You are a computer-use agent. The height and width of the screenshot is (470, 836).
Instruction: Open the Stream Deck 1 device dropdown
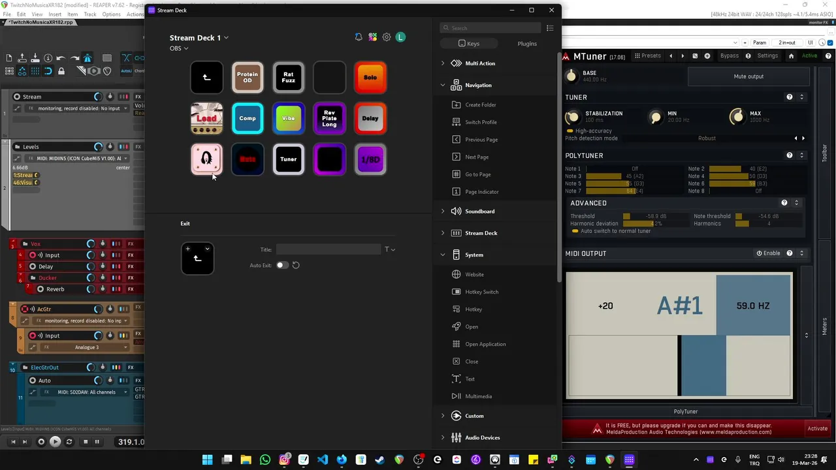coord(199,38)
